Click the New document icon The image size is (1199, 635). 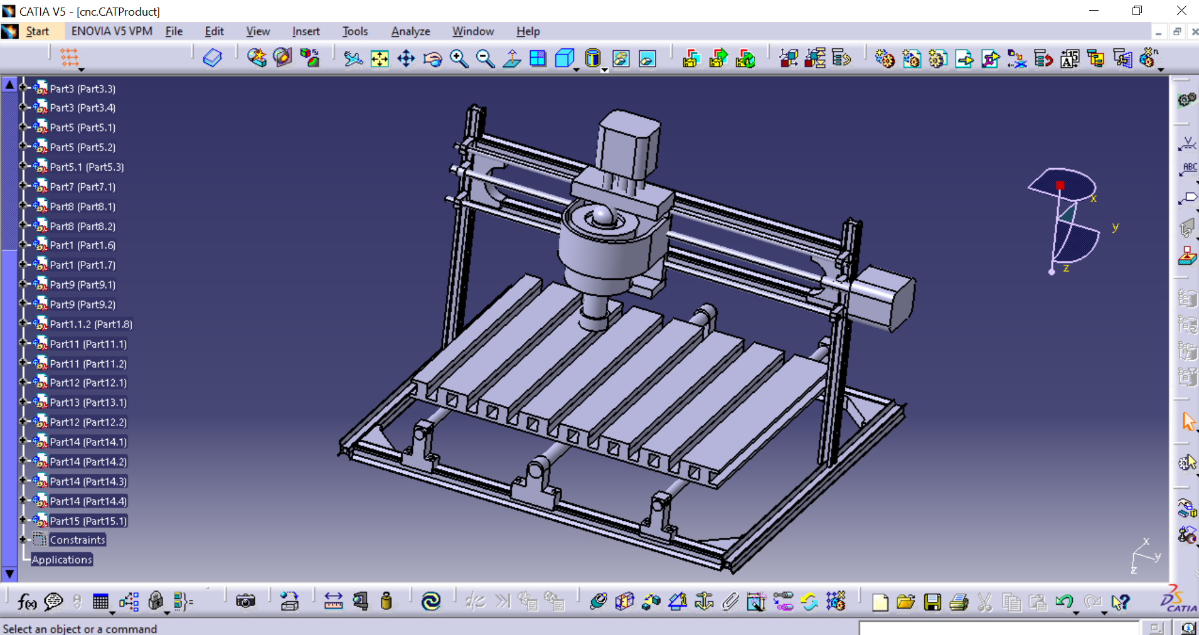click(880, 603)
